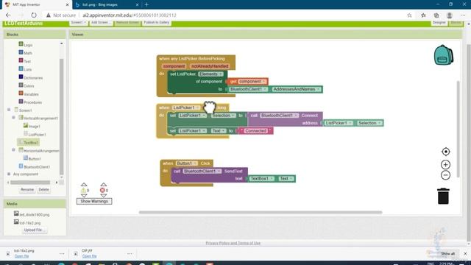Viewport: 471px width, 265px height.
Task: Switch to the Blocks view
Action: 456,23
